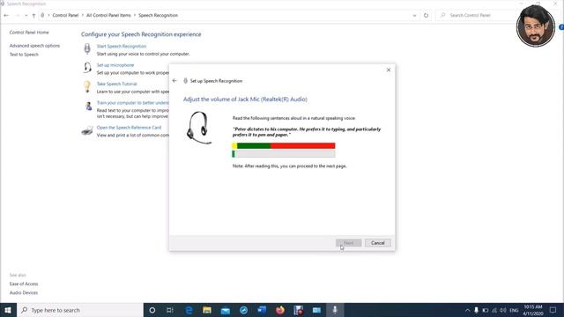Launch Microsoft Edge from the taskbar

(x=189, y=310)
